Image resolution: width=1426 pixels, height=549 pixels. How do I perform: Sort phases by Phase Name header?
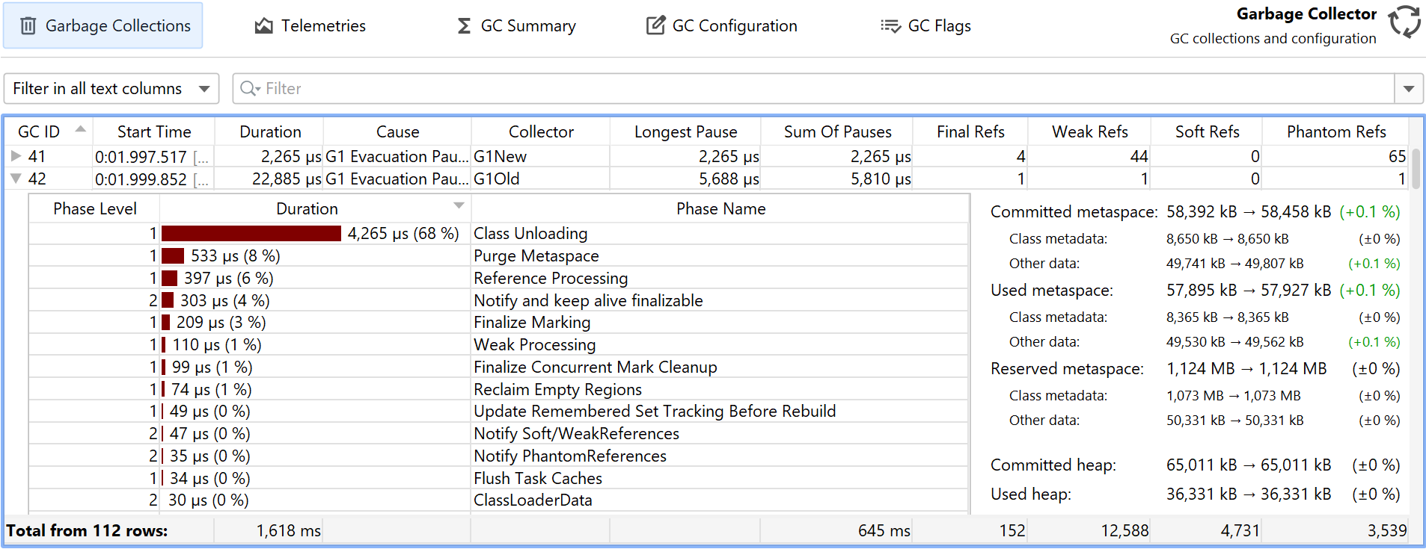[x=720, y=209]
